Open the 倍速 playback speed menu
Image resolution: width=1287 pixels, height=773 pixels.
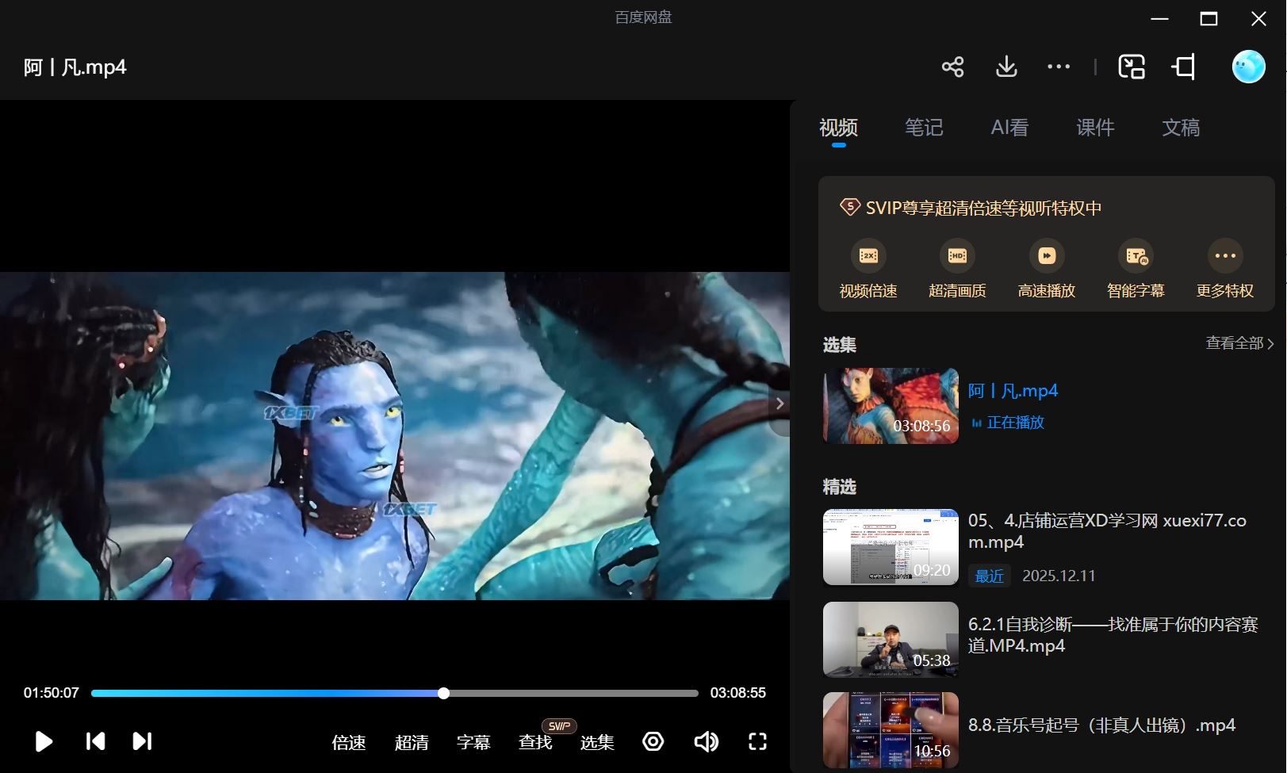point(349,742)
